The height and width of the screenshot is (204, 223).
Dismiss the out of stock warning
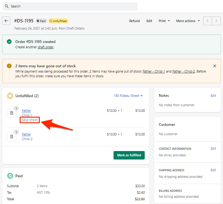tap(215, 66)
